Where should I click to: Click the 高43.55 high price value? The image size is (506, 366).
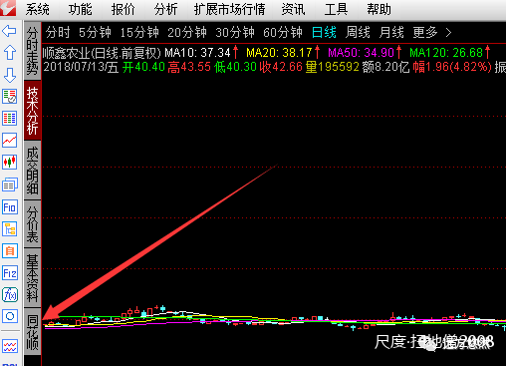pyautogui.click(x=189, y=67)
